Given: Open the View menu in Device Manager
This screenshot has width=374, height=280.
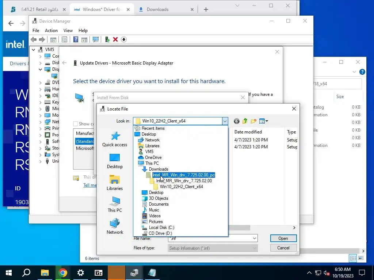Looking at the screenshot, I should click(x=68, y=31).
